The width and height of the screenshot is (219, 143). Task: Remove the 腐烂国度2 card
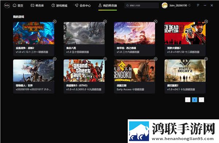(x=206, y=59)
